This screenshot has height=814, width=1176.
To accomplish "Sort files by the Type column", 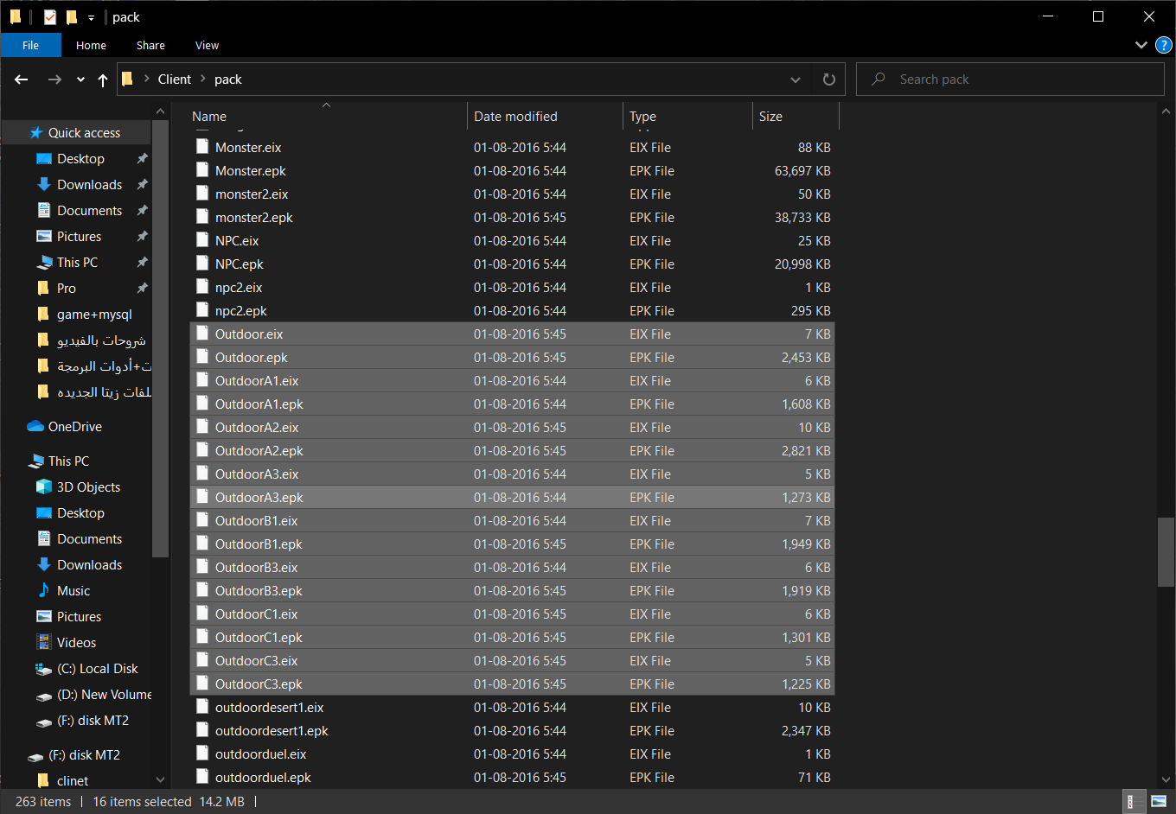I will (x=642, y=117).
